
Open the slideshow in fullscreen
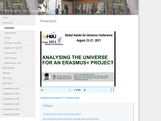click(112, 90)
